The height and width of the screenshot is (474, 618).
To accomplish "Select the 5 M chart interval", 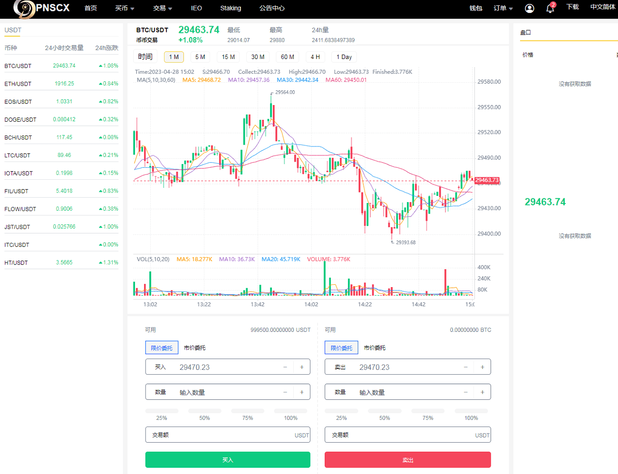I will (200, 57).
